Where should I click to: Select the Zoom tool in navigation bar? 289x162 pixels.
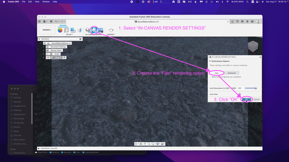click(149, 144)
